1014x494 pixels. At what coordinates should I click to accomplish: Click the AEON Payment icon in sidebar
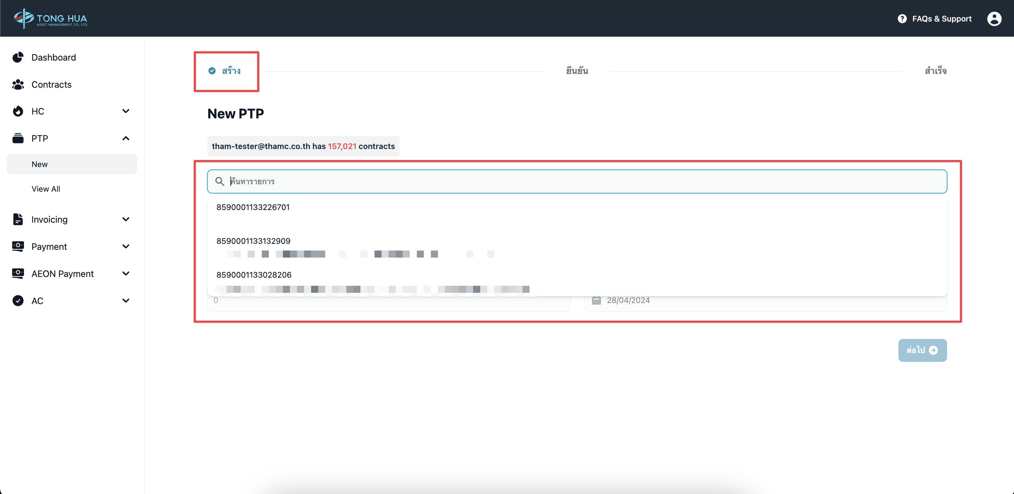pyautogui.click(x=18, y=272)
